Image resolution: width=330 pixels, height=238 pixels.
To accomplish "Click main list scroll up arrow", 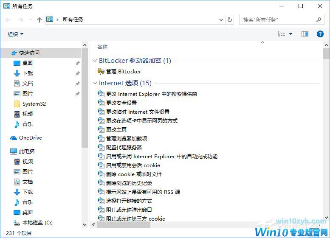I will click(x=326, y=45).
